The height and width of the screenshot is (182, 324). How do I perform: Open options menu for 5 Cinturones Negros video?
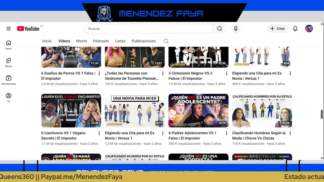point(226,73)
